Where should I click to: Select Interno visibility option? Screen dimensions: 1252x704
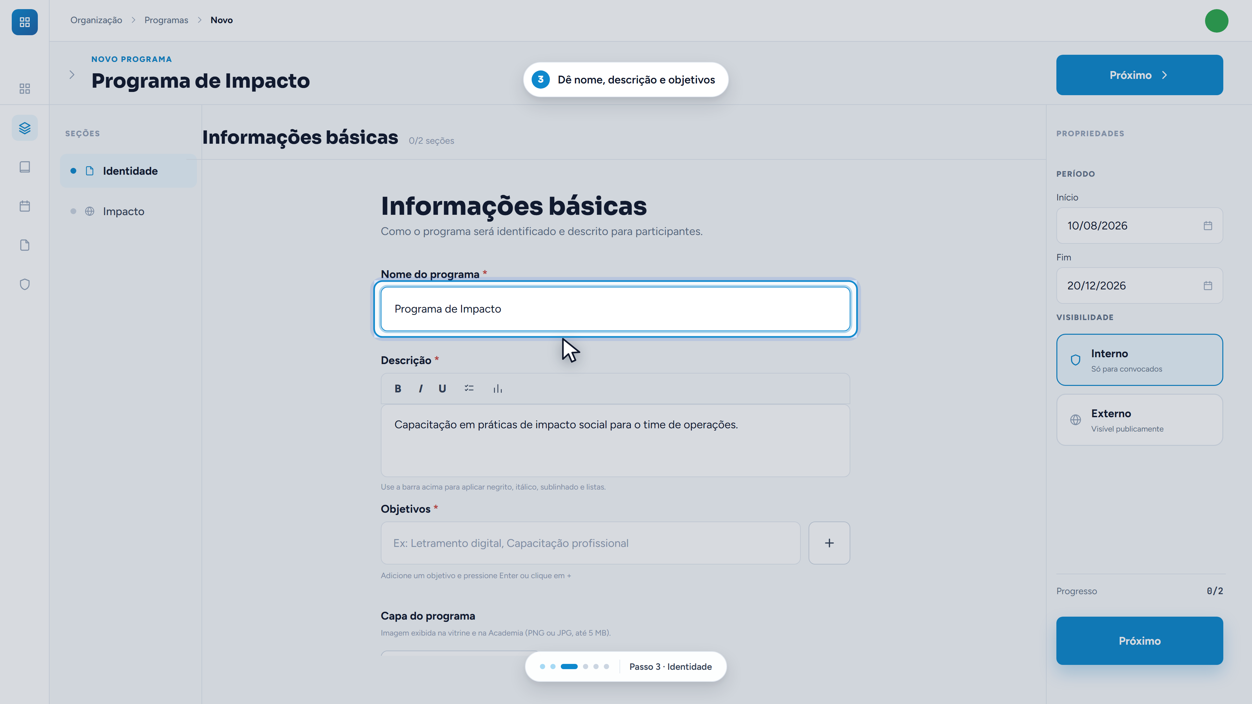(1139, 360)
